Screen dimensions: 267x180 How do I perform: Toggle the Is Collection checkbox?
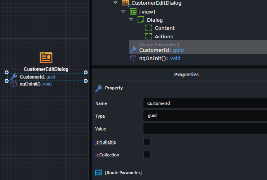point(147,154)
